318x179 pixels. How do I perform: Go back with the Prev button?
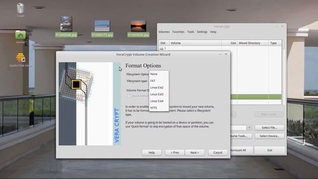pyautogui.click(x=175, y=153)
